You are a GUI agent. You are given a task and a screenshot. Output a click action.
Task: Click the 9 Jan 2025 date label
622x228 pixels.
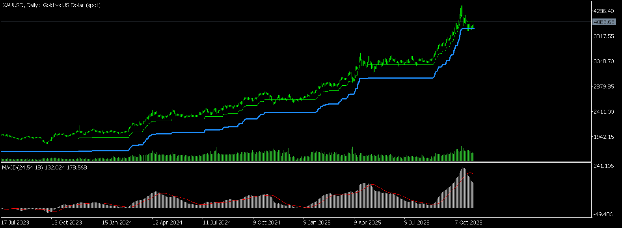(317, 222)
